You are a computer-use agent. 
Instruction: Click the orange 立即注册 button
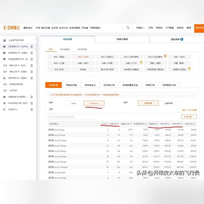199,28
